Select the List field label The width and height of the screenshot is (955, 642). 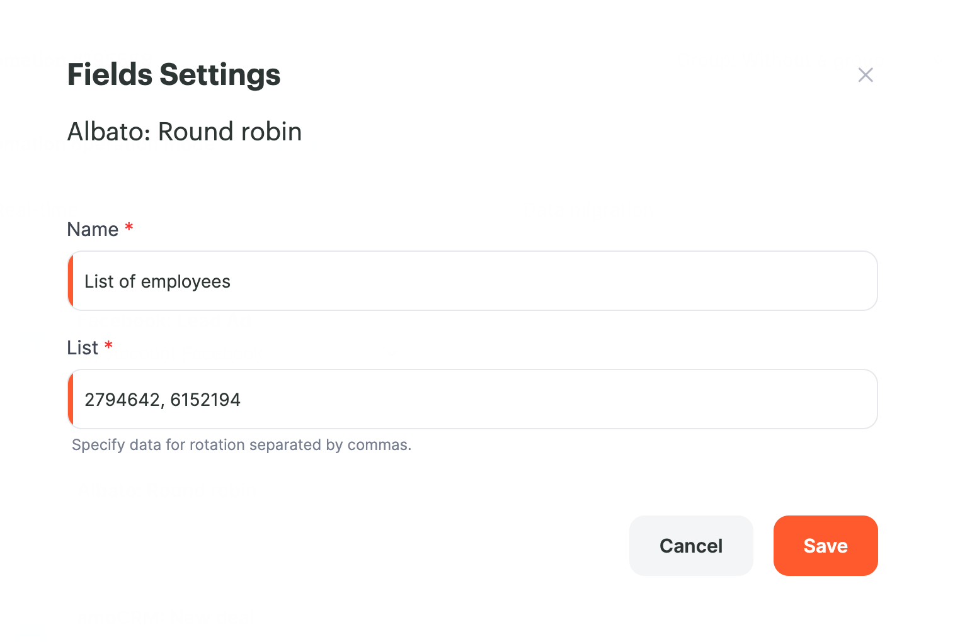(x=83, y=347)
